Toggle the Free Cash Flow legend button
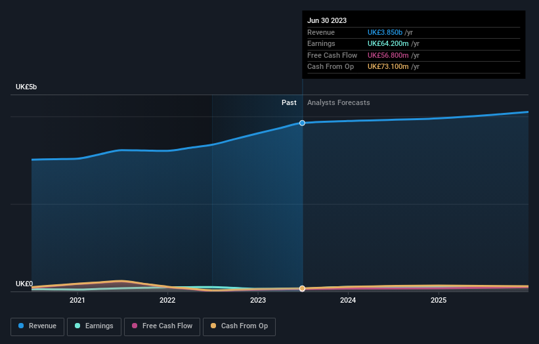This screenshot has height=344, width=539. tap(162, 326)
